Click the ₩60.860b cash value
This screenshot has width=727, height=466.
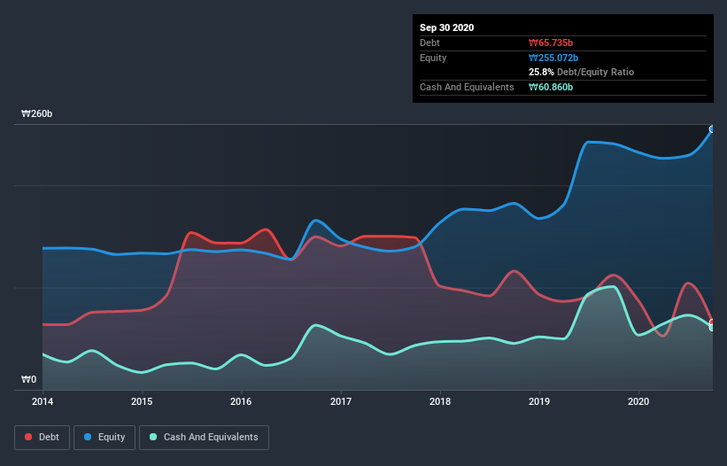[x=551, y=87]
